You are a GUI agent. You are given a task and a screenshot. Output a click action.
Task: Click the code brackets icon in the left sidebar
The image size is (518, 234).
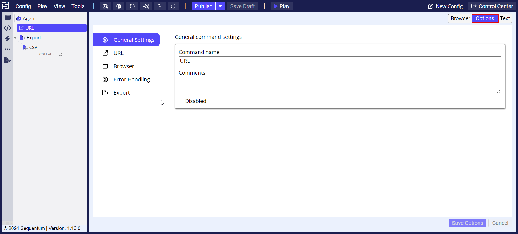click(8, 28)
